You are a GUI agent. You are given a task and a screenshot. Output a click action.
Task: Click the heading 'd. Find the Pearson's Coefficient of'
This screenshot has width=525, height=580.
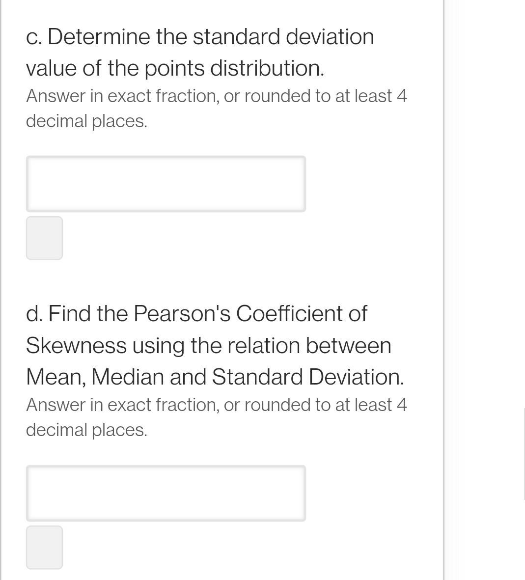[196, 314]
